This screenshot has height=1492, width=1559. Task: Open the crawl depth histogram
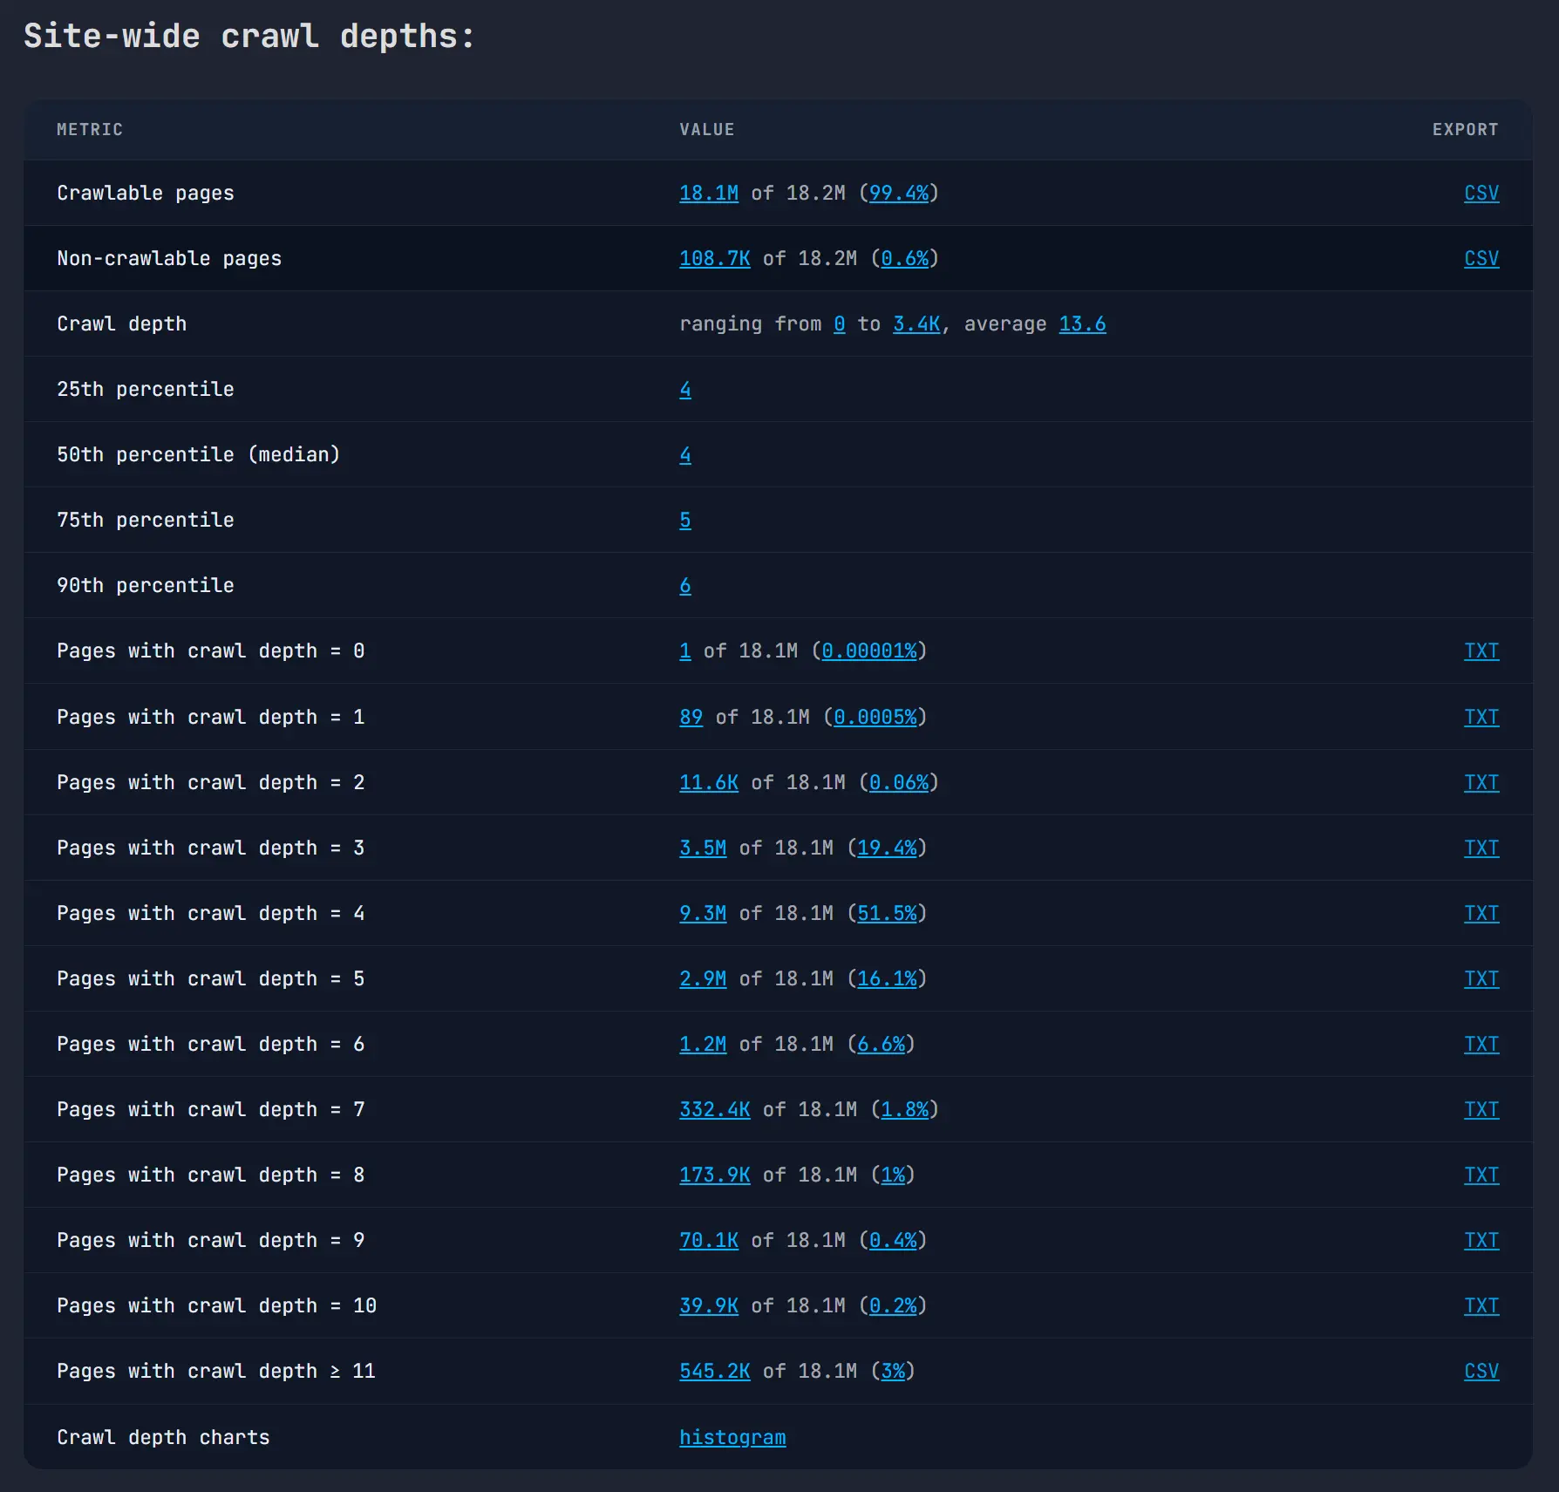(732, 1437)
